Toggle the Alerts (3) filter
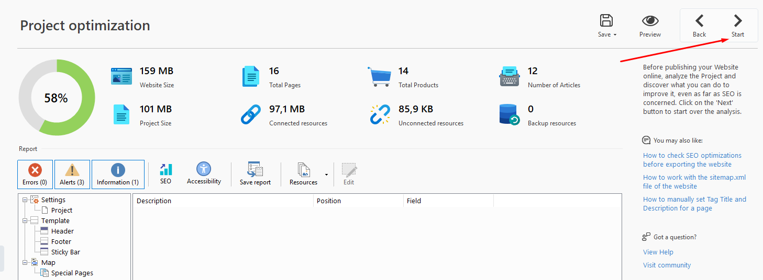The height and width of the screenshot is (280, 763). (72, 174)
